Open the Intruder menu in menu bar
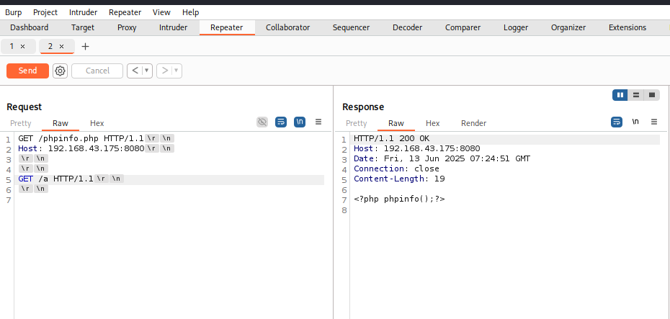This screenshot has height=319, width=670. (83, 12)
